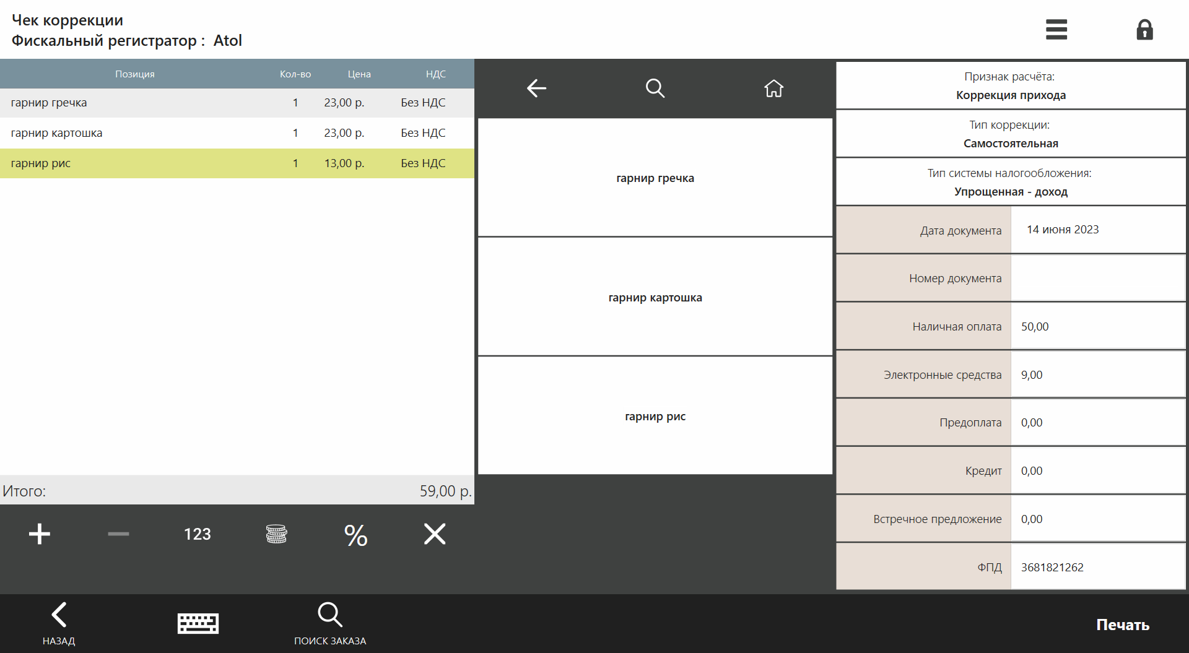Click ПОИСК ЗАКАЗА search button

[x=330, y=624]
